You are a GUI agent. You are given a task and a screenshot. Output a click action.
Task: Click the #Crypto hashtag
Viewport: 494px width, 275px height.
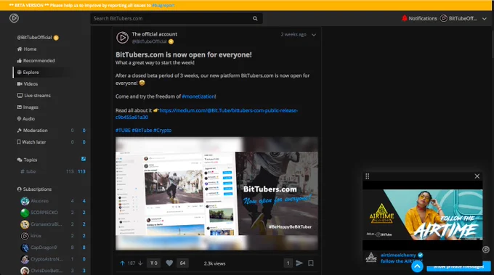coord(162,131)
